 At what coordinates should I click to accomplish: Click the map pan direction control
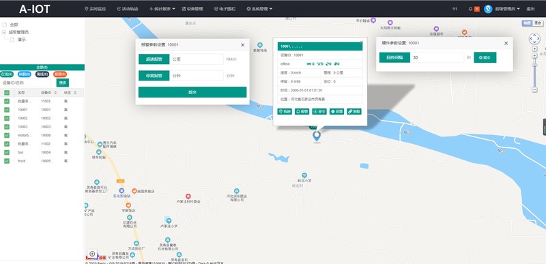534,39
